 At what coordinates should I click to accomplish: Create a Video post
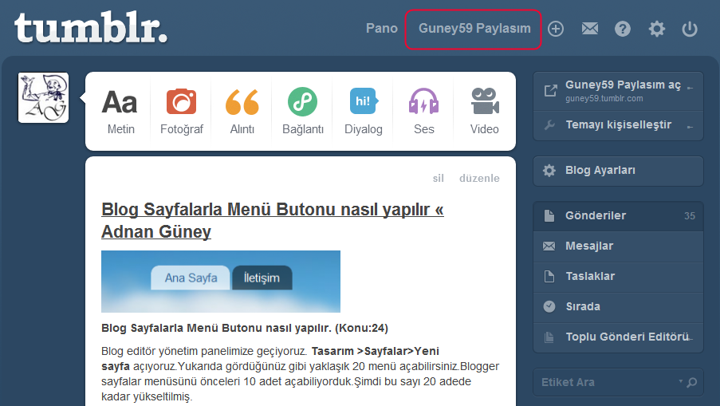pos(485,112)
